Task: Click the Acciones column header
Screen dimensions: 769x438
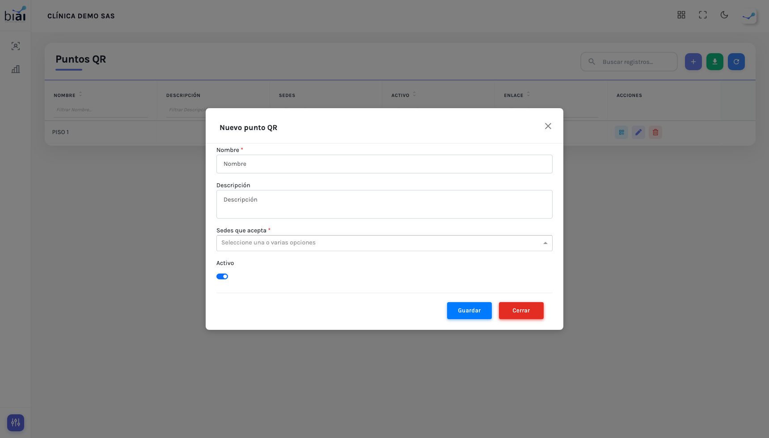Action: click(629, 96)
